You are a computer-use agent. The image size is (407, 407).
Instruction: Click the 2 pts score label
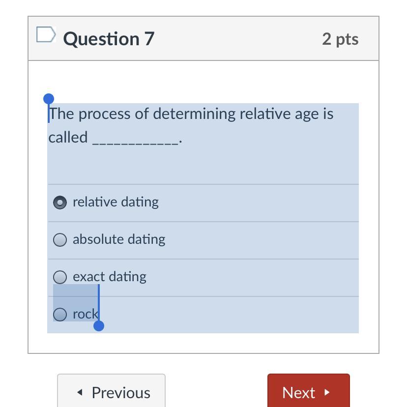click(x=340, y=39)
